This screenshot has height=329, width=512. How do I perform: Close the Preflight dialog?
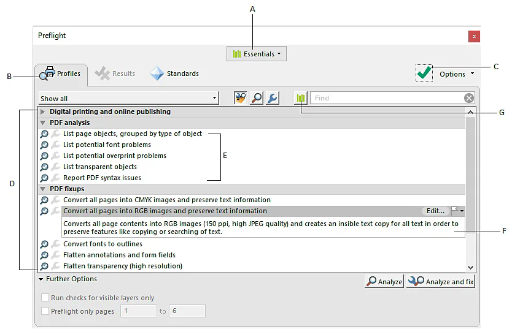coord(474,37)
